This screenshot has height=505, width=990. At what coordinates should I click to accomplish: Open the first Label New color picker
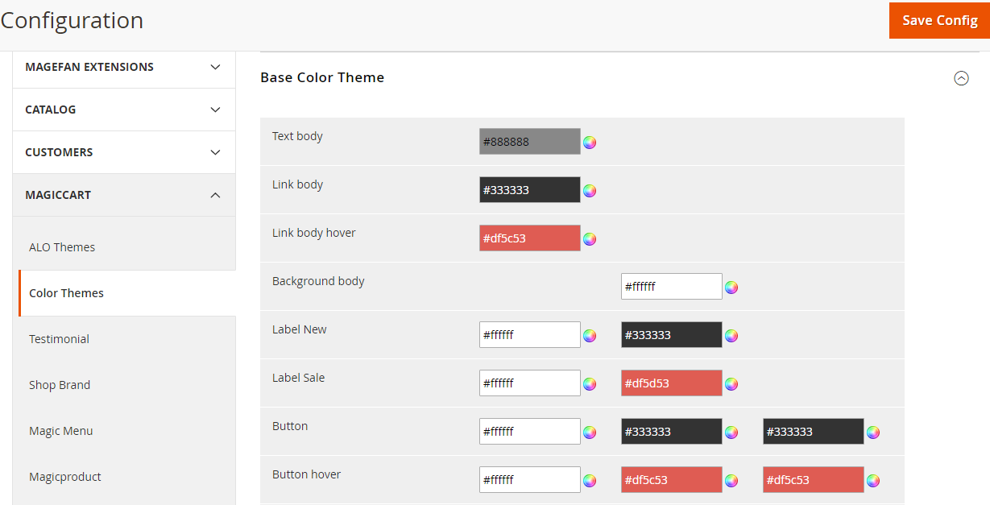coord(590,335)
